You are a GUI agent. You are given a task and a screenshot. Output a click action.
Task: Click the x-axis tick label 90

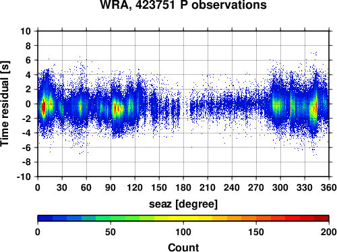click(111, 187)
